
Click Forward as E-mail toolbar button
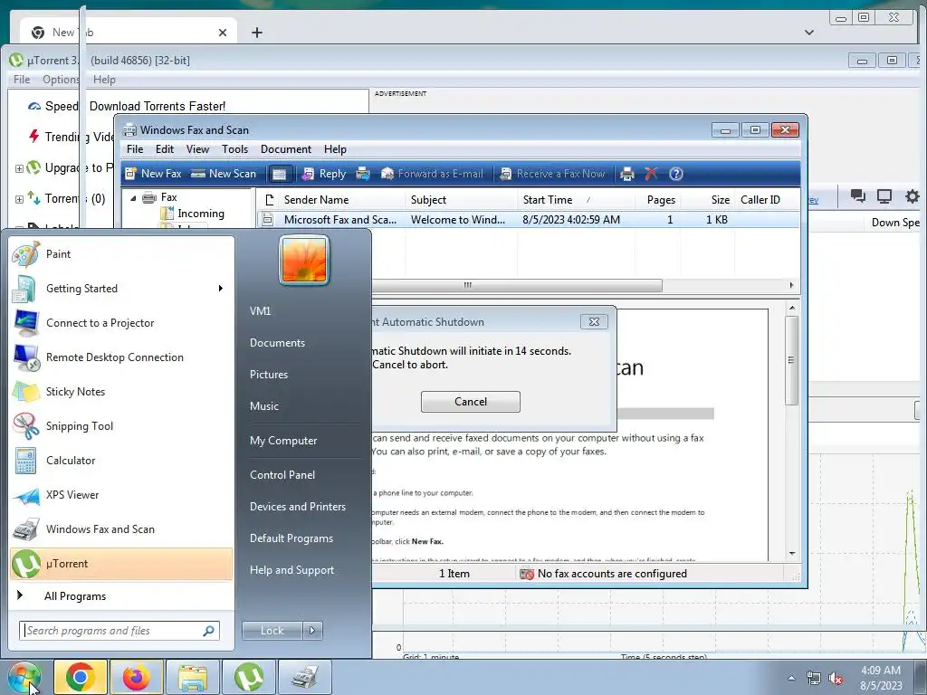[432, 174]
